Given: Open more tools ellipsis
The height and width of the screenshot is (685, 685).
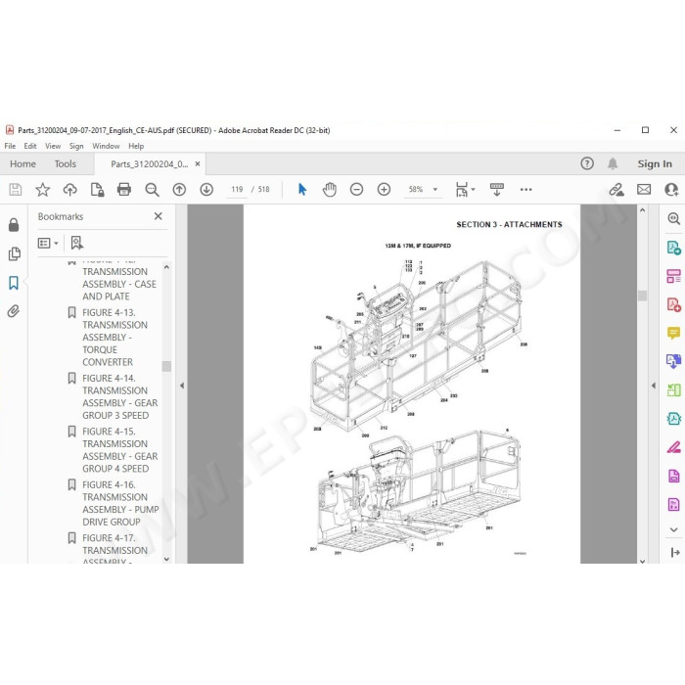Looking at the screenshot, I should coord(526,190).
